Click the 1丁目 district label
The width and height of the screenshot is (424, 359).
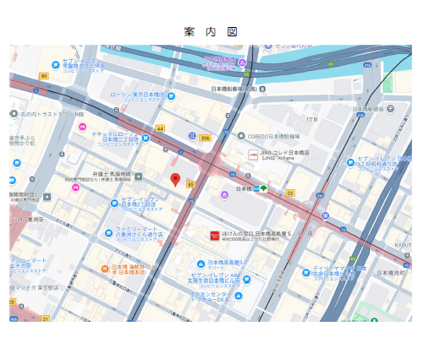click(x=312, y=119)
